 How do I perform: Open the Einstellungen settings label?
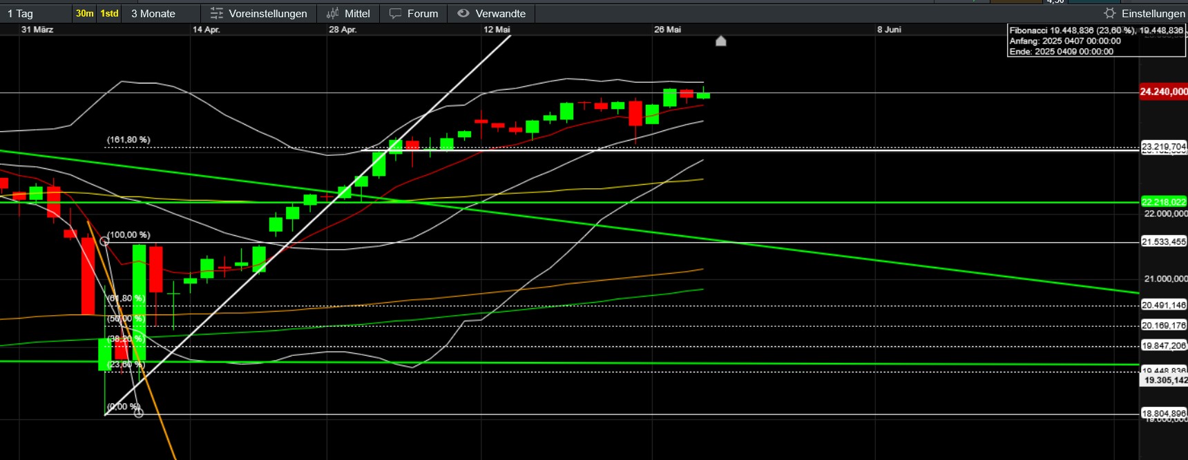(1153, 13)
